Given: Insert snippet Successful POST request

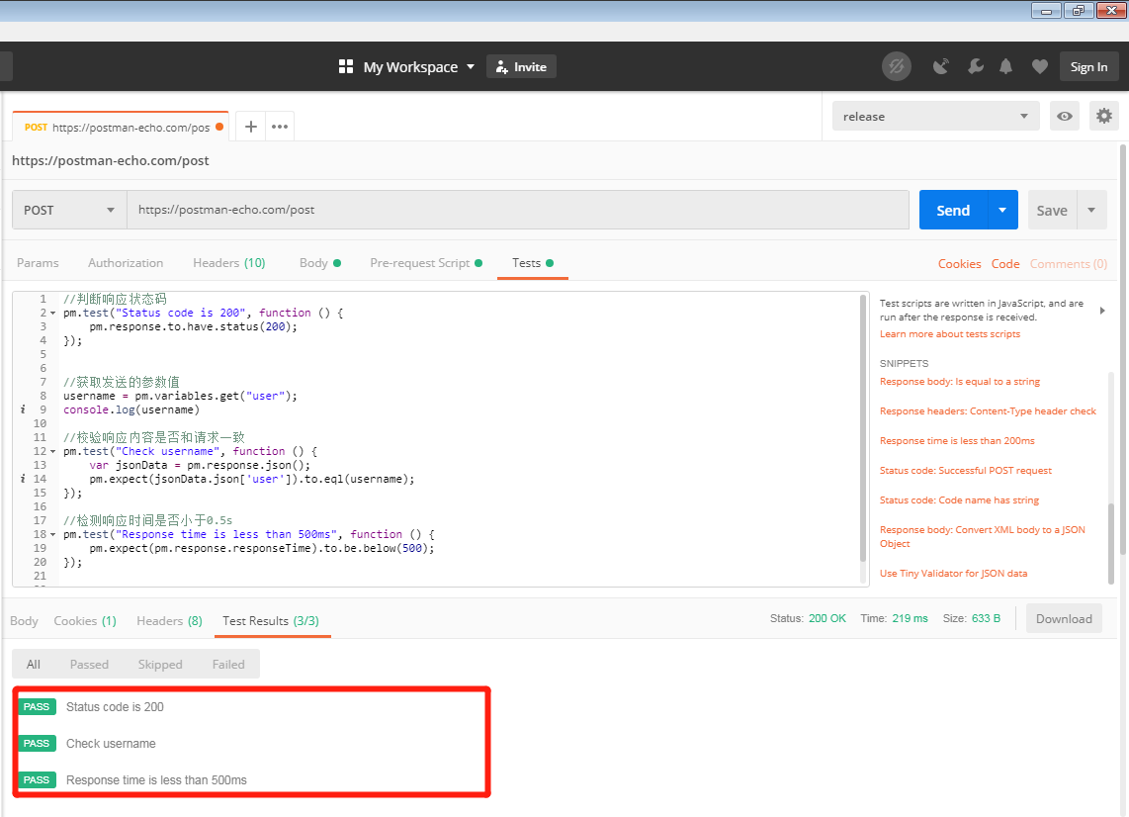Looking at the screenshot, I should pos(966,470).
